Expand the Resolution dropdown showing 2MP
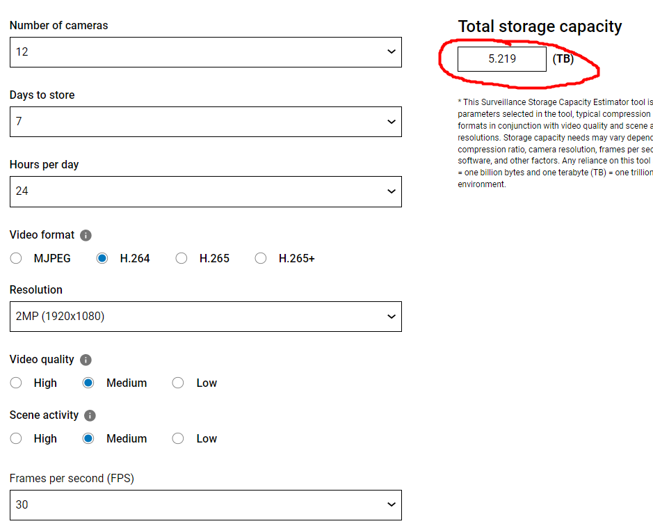Viewport: 653px width, 526px height. [x=205, y=317]
